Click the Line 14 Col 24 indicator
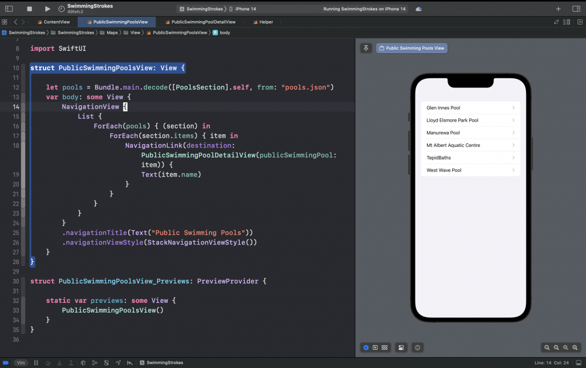 [552, 363]
